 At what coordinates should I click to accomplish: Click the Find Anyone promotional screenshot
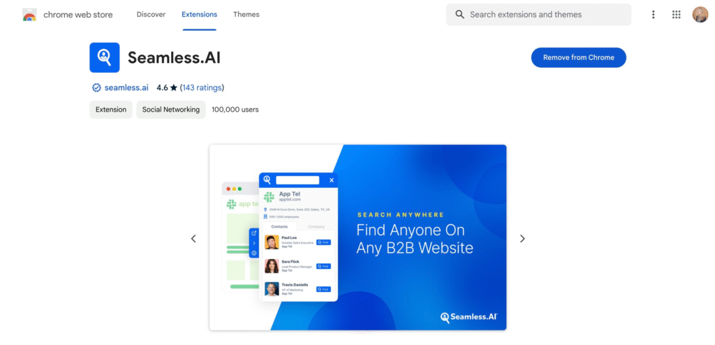click(358, 237)
